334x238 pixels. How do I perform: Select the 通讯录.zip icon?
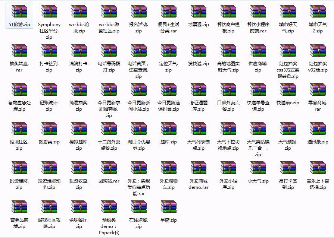[318, 128]
